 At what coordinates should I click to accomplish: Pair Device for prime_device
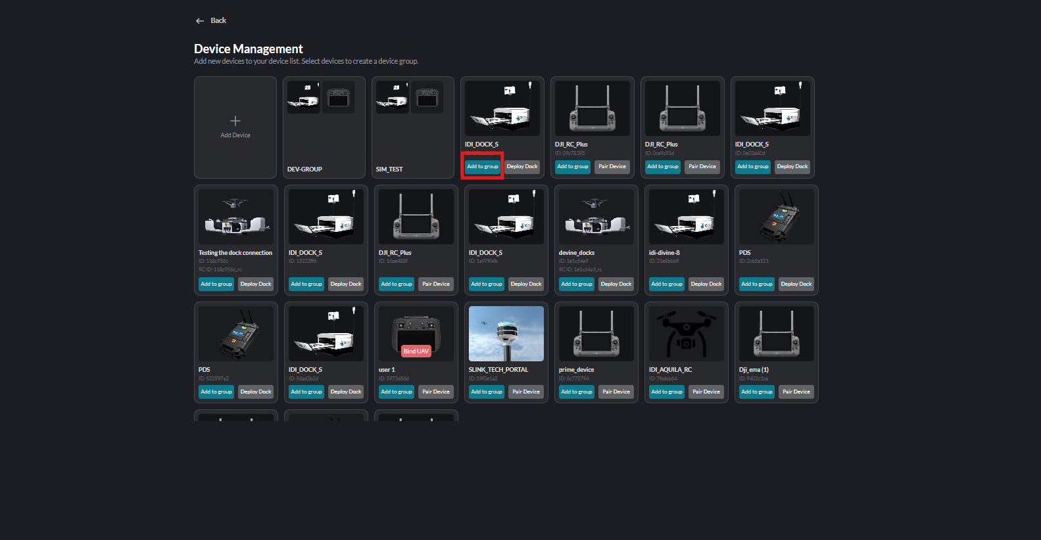[x=616, y=392]
